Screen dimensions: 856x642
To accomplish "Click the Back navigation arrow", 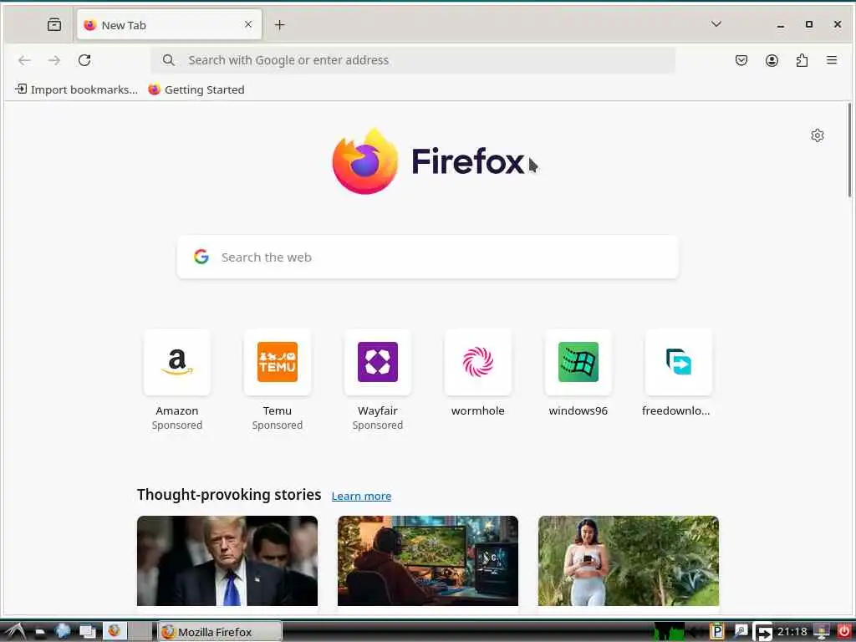I will coord(24,60).
